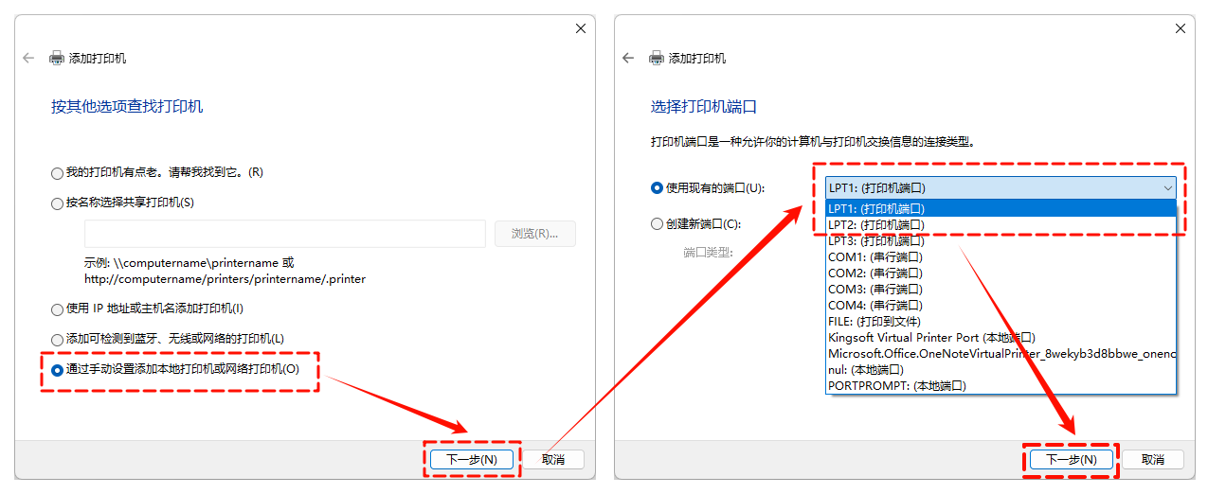The image size is (1208, 494).
Task: Select "使用 IP 地址或主机名添加打印机" option
Action: tap(58, 309)
